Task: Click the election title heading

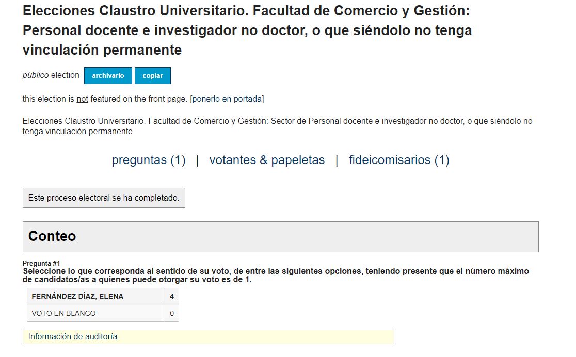Action: [x=247, y=30]
